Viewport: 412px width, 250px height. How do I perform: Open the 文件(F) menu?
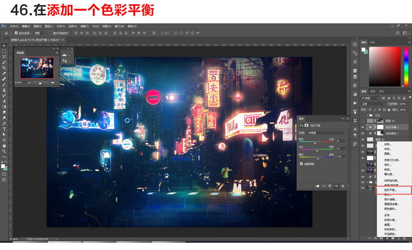point(14,26)
